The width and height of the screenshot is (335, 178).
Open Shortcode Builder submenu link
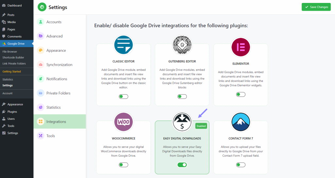tap(13, 58)
